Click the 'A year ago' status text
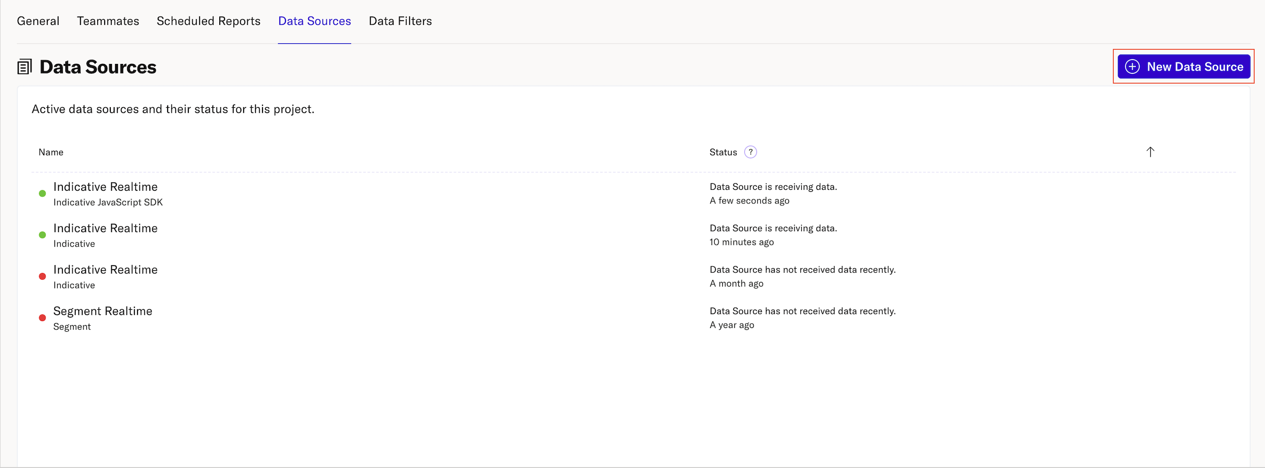This screenshot has width=1265, height=468. 732,325
